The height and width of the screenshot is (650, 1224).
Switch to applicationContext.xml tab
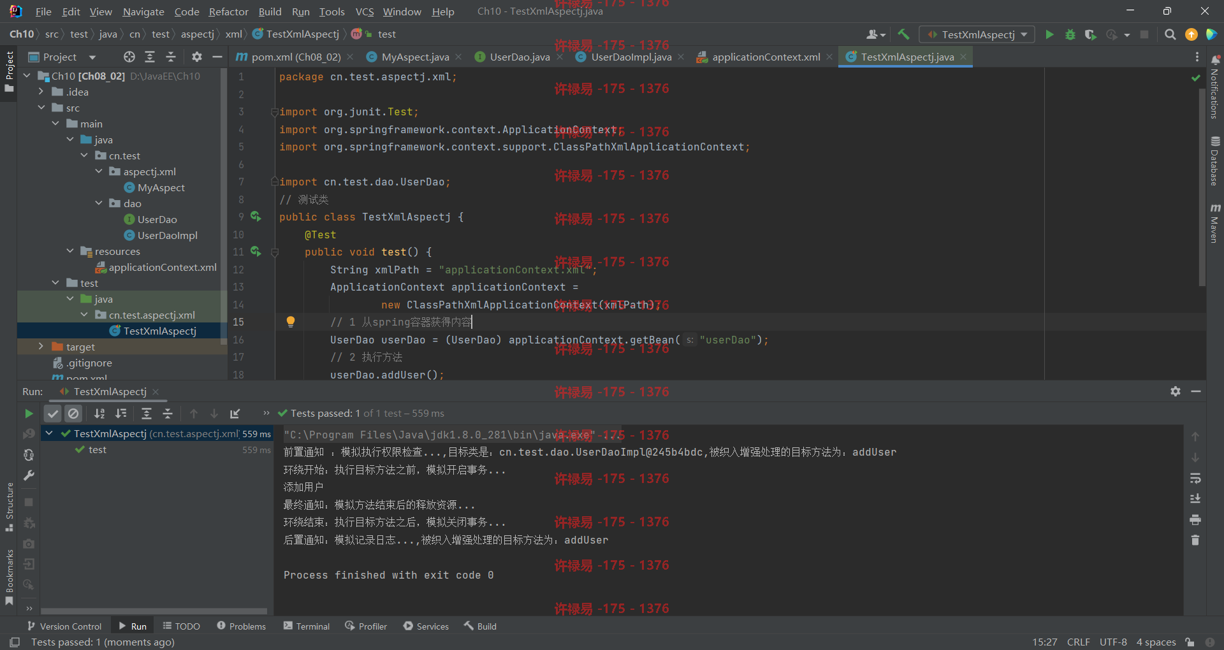click(766, 57)
